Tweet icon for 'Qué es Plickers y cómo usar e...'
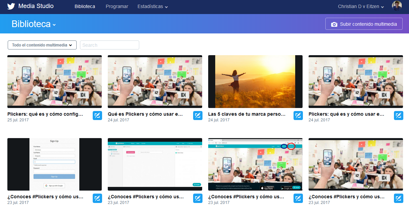Image resolution: width=409 pixels, height=217 pixels. [198, 116]
